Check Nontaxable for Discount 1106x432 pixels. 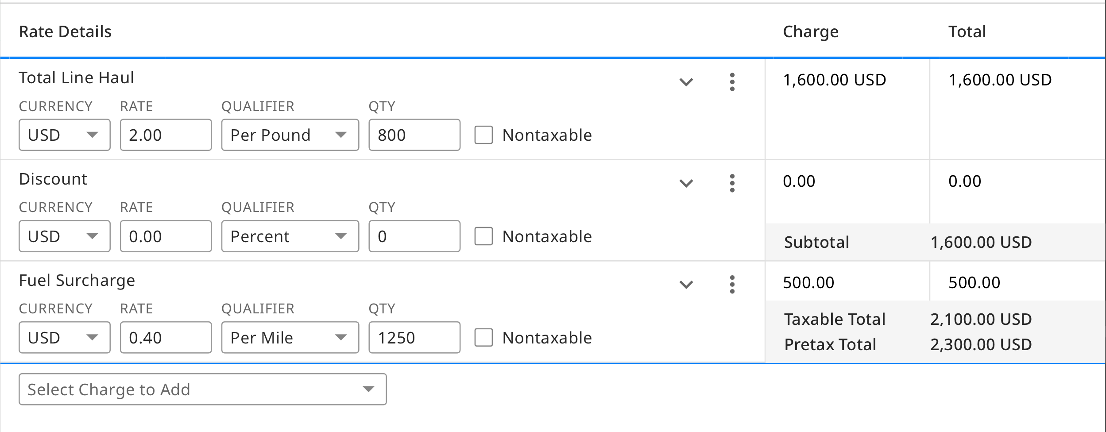(483, 236)
